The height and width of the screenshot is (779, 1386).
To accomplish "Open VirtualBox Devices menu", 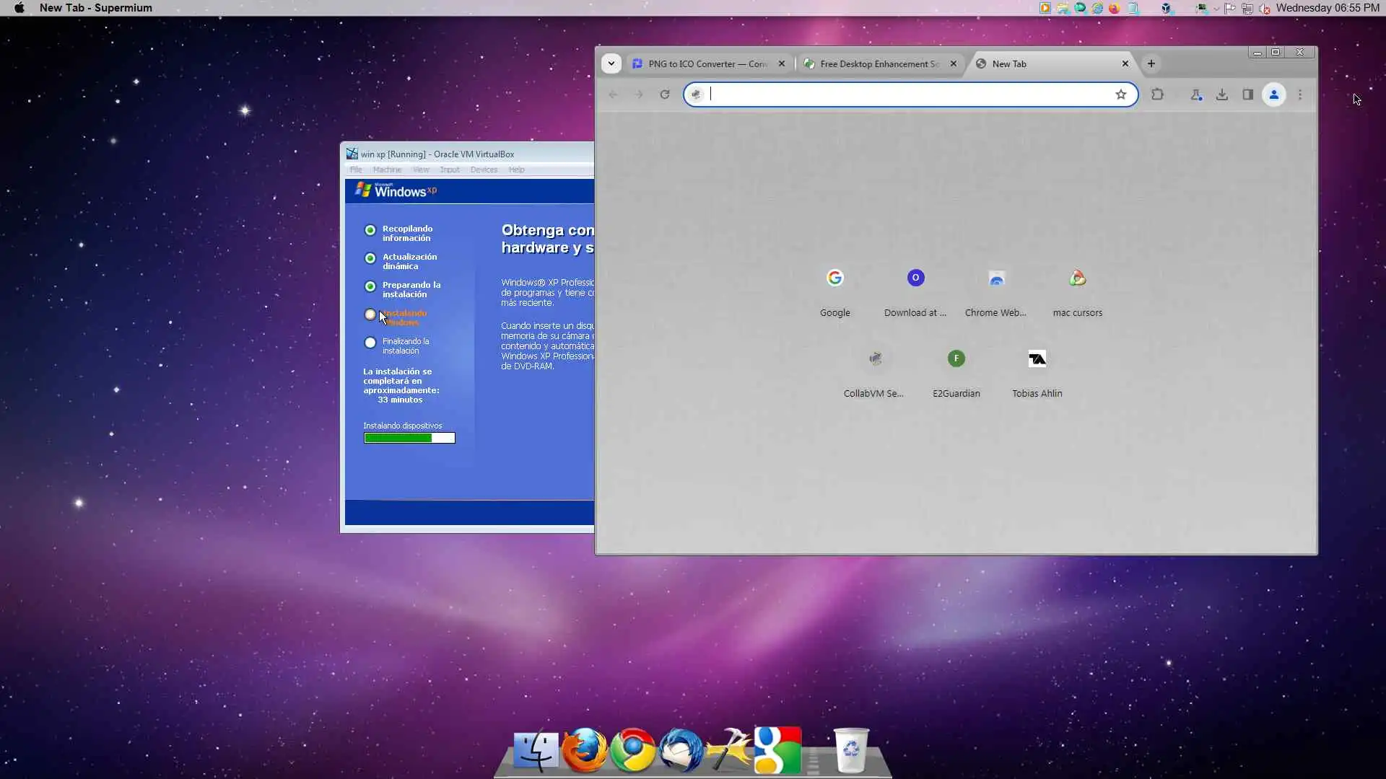I will pyautogui.click(x=483, y=170).
